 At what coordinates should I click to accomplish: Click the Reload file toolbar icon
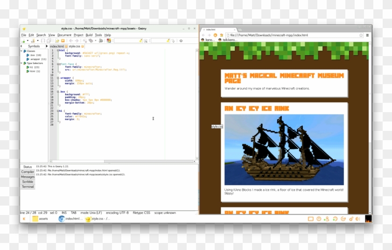pos(57,41)
